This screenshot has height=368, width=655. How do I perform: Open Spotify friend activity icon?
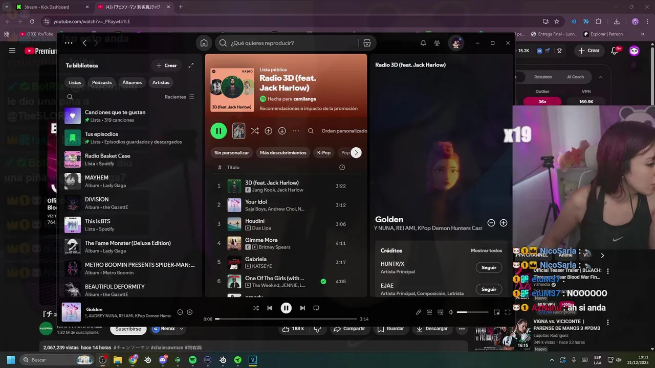[x=437, y=43]
